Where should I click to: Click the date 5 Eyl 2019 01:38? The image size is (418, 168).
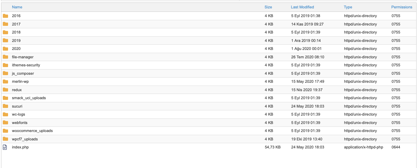[x=306, y=16]
